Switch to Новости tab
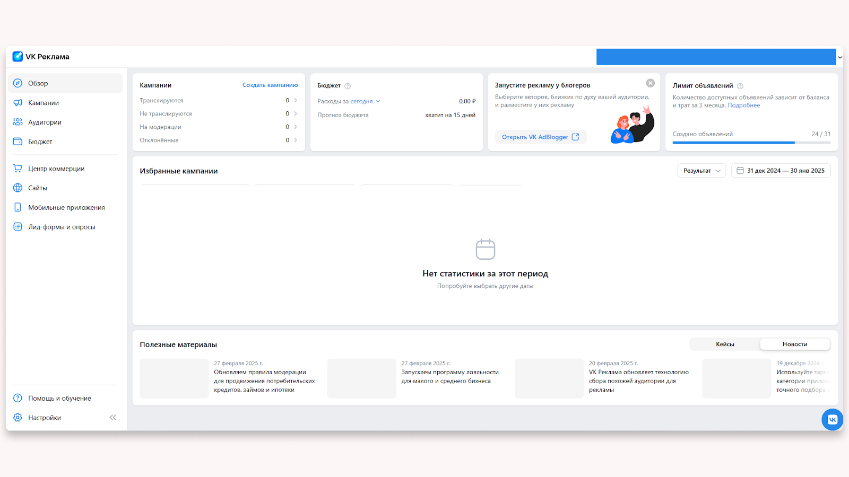Viewport: 849px width, 477px height. pyautogui.click(x=795, y=344)
